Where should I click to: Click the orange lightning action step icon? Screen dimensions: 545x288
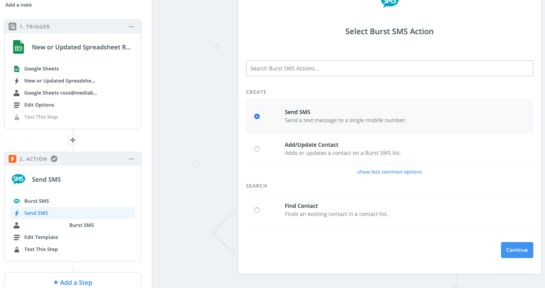point(12,159)
